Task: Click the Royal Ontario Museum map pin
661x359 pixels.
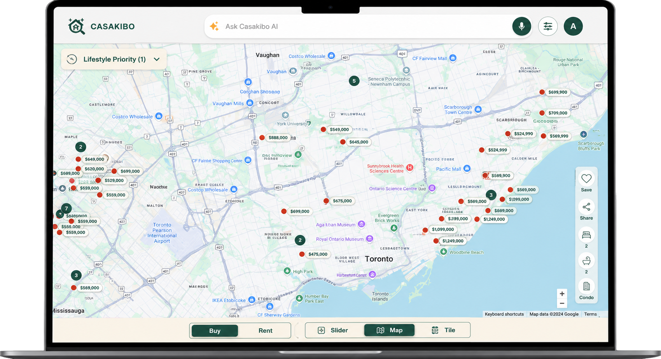Action: (x=370, y=239)
